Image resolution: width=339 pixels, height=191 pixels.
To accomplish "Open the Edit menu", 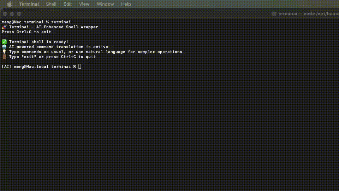I will click(x=67, y=4).
